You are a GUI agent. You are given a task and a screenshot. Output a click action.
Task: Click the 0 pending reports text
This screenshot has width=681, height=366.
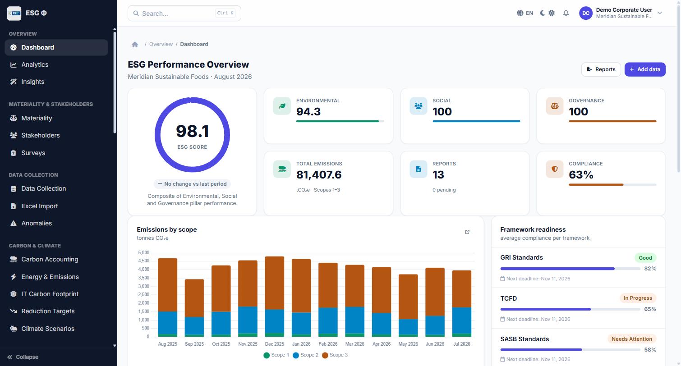click(x=444, y=190)
